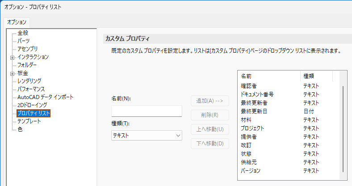Screen dimensions: 352x186
Task: Select 色 tree item
Action: 20,129
